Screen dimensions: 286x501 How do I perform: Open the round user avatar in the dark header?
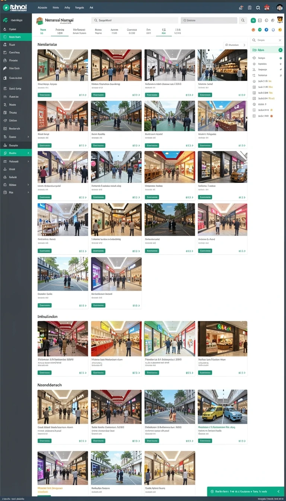[x=280, y=7]
